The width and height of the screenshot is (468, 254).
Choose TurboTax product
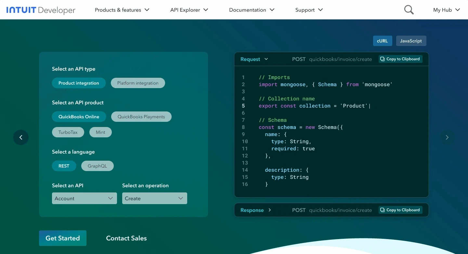(68, 132)
